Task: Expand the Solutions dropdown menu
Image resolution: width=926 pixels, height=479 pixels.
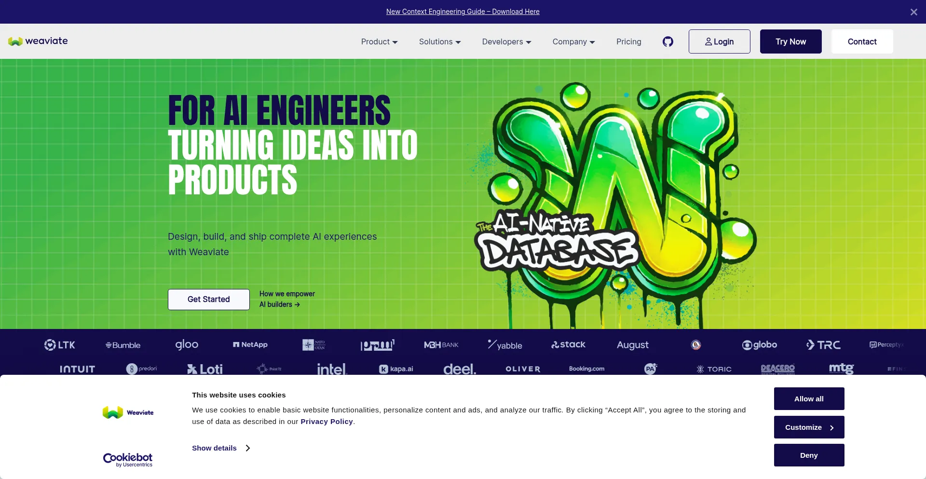Action: click(x=440, y=41)
